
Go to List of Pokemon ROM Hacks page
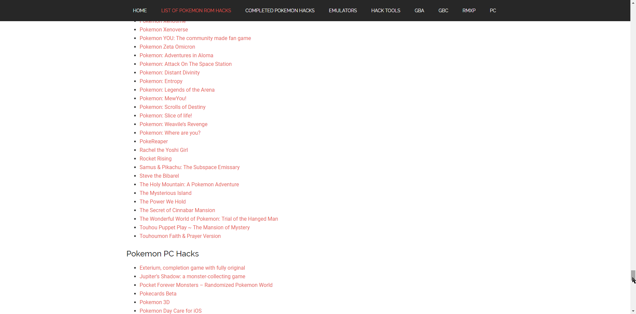point(196,11)
